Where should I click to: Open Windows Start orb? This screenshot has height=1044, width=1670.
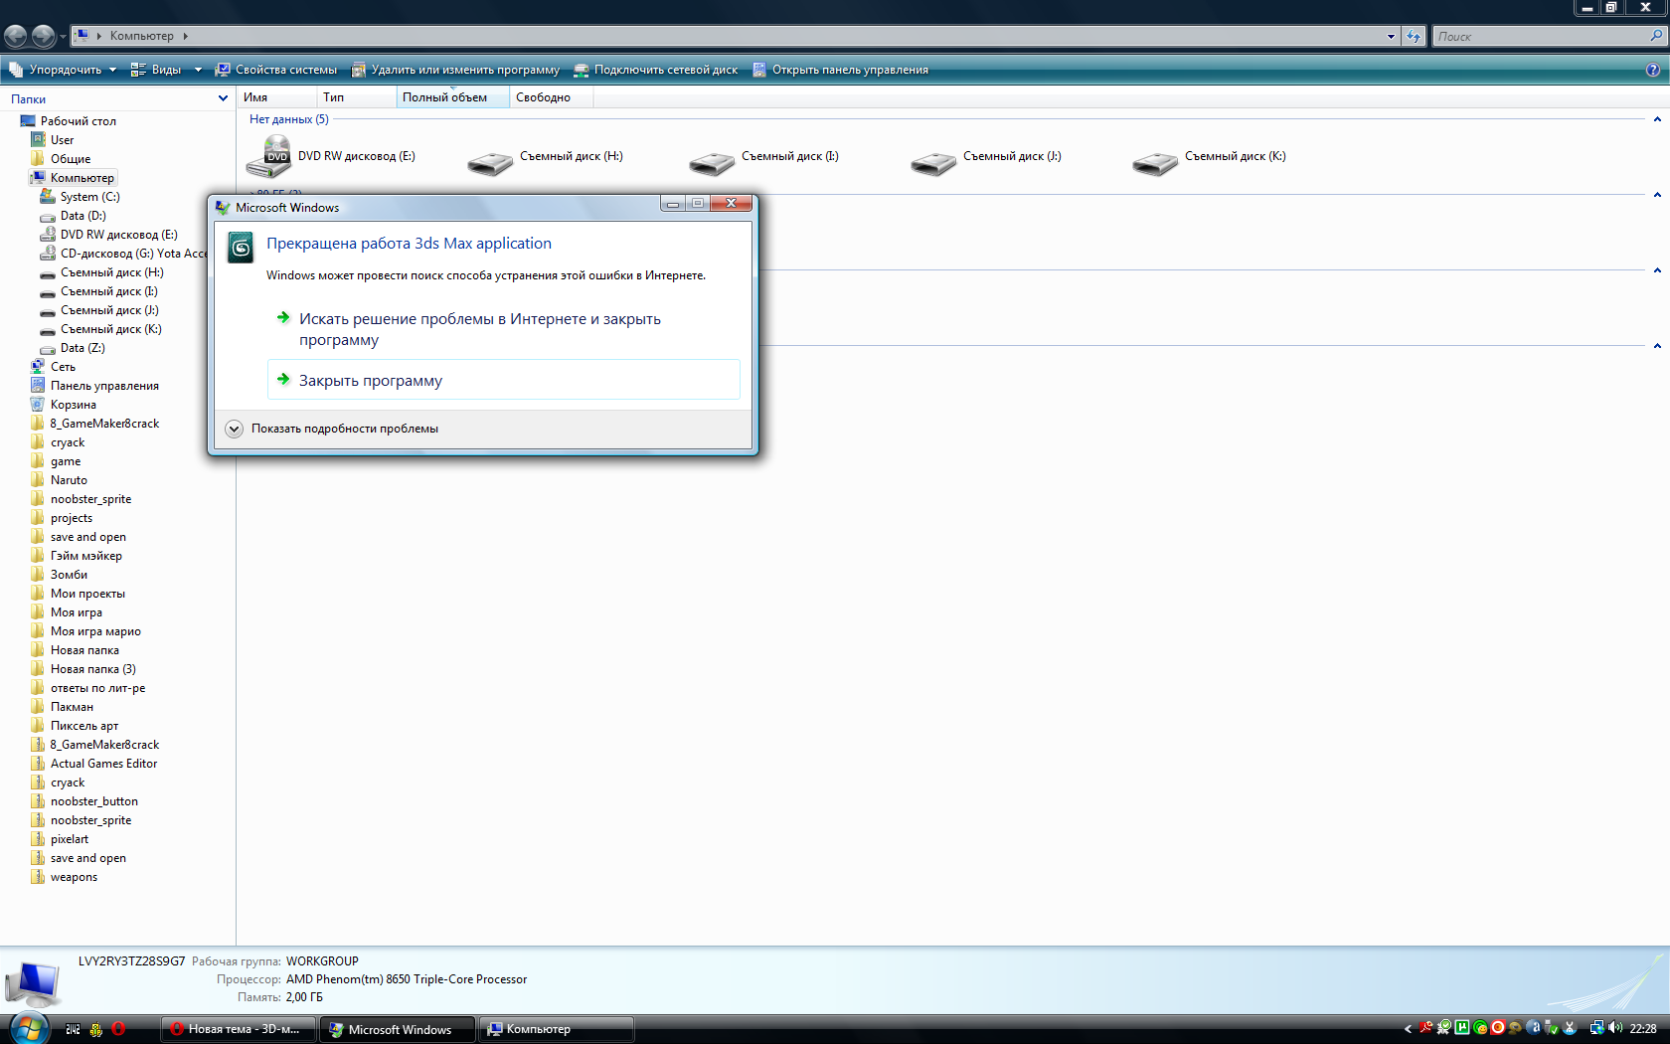point(29,1028)
